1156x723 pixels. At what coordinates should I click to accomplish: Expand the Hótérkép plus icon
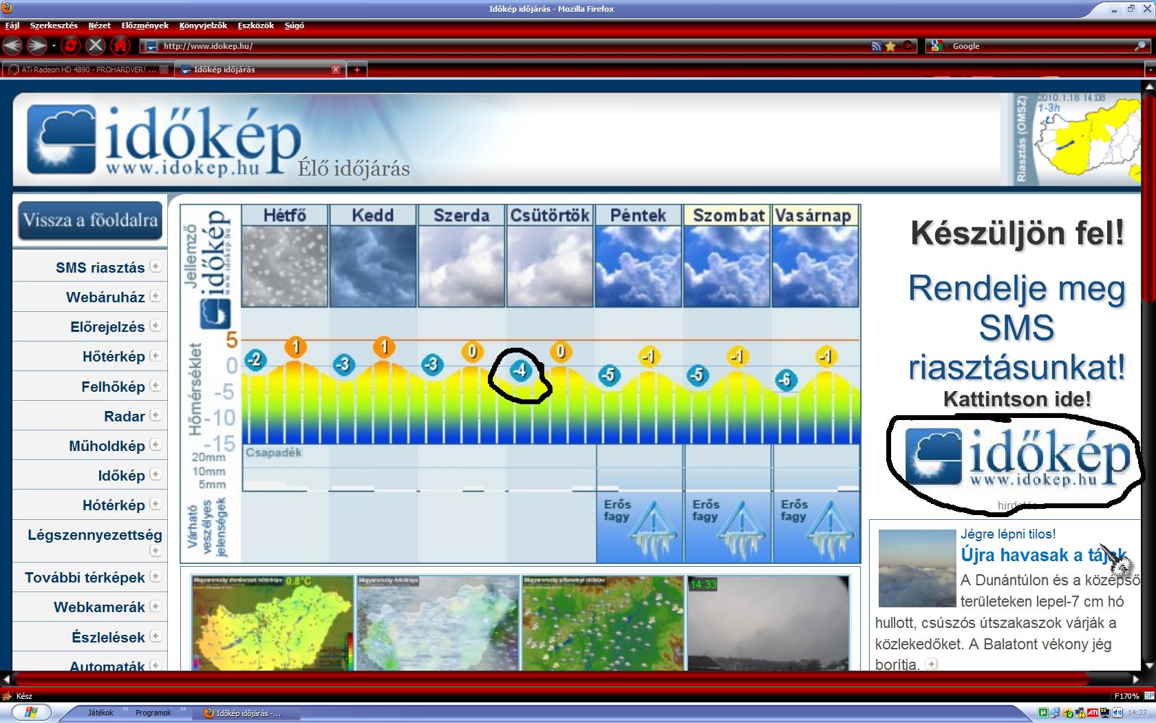tap(156, 504)
